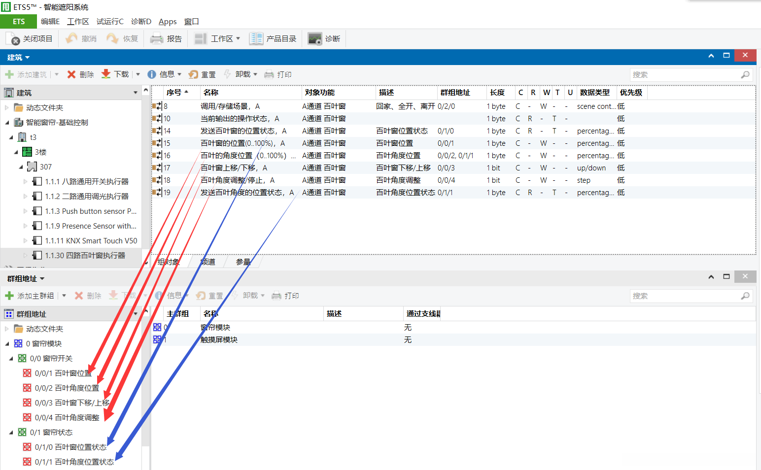
Task: Sort by the 序号 column header
Action: [181, 92]
